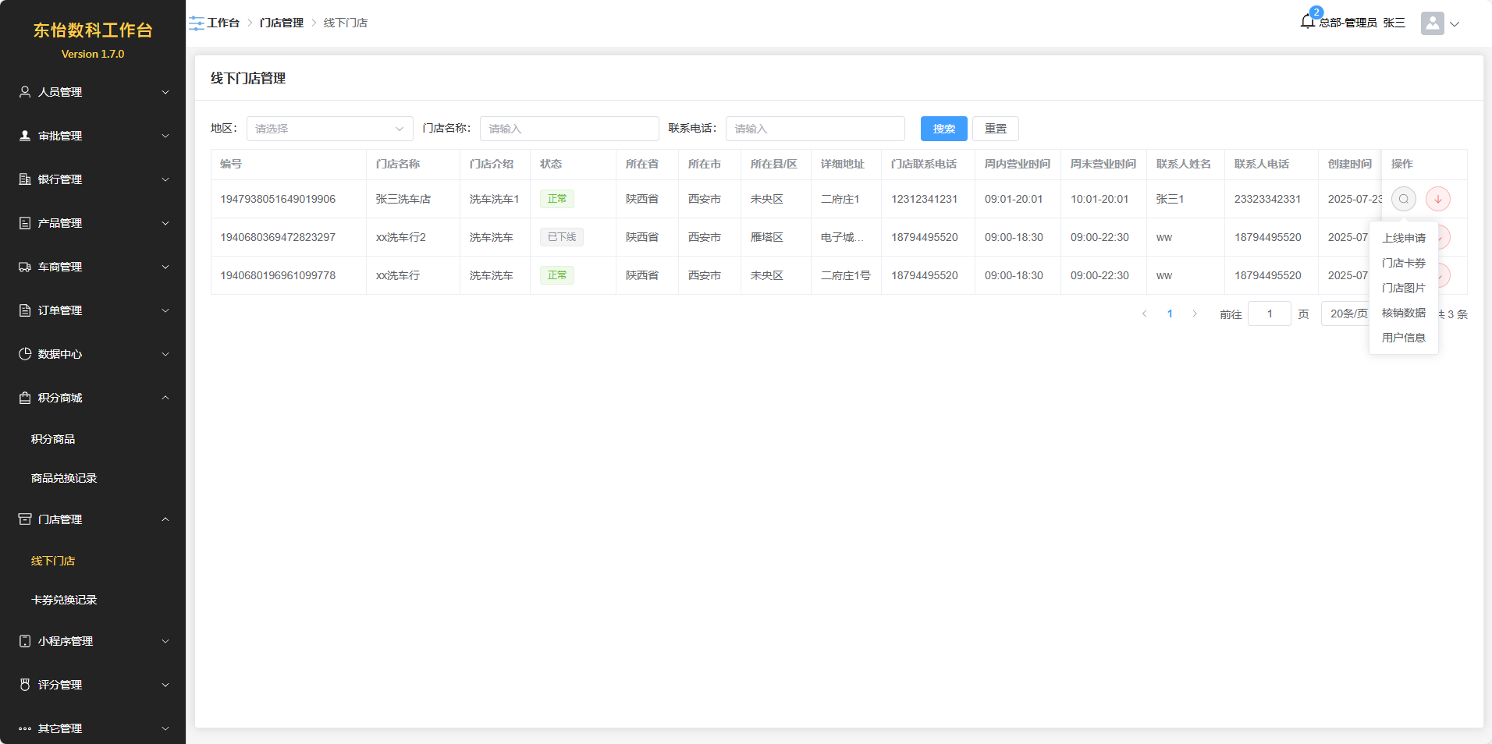Open 卡券兑换记录 in the sidebar
This screenshot has width=1492, height=744.
coord(64,600)
